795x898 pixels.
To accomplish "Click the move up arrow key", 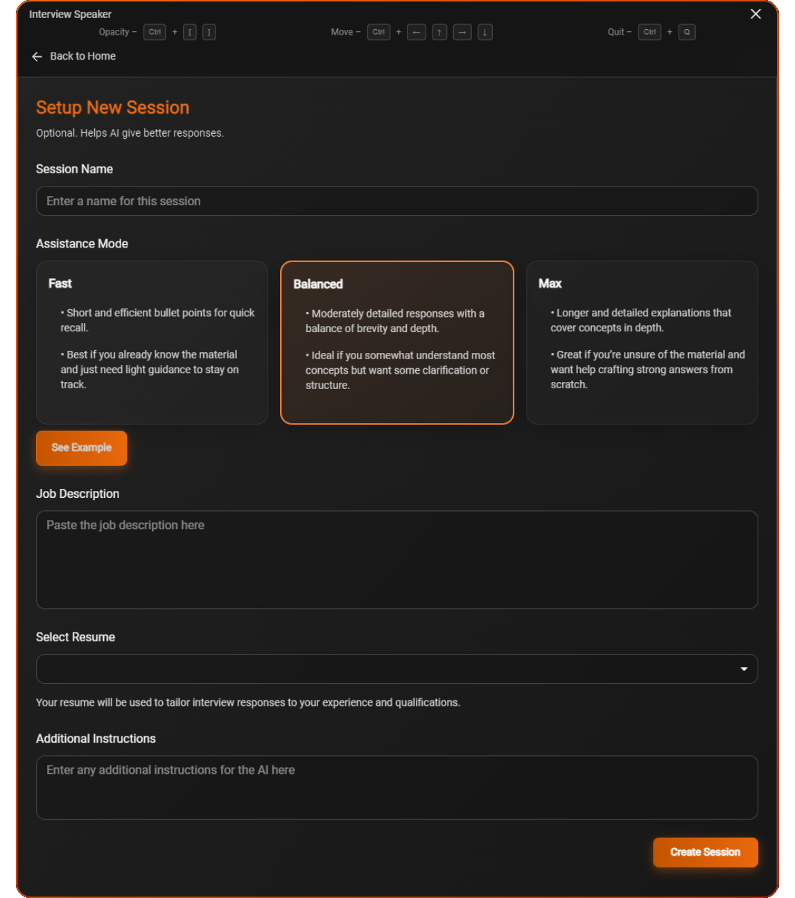I will tap(439, 33).
